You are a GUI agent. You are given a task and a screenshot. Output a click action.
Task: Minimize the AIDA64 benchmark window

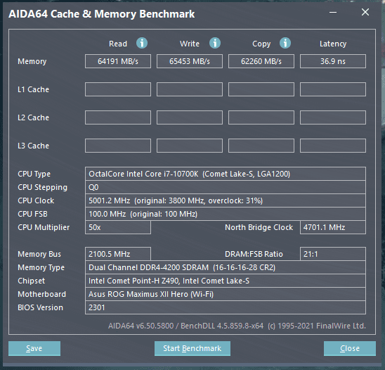tap(333, 12)
